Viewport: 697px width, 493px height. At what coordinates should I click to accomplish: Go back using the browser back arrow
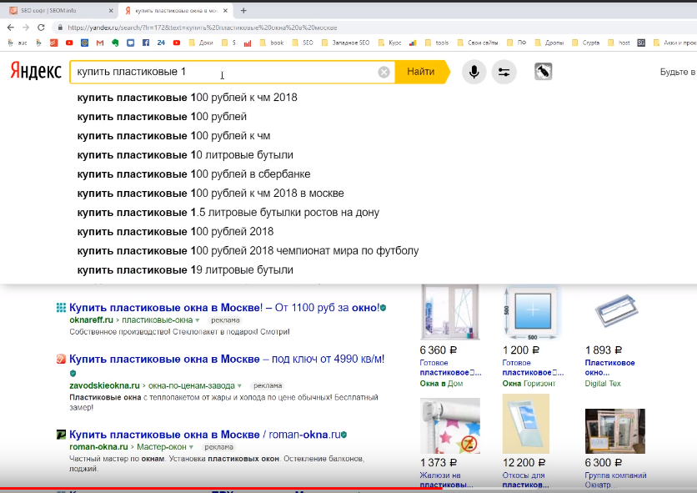[x=9, y=27]
